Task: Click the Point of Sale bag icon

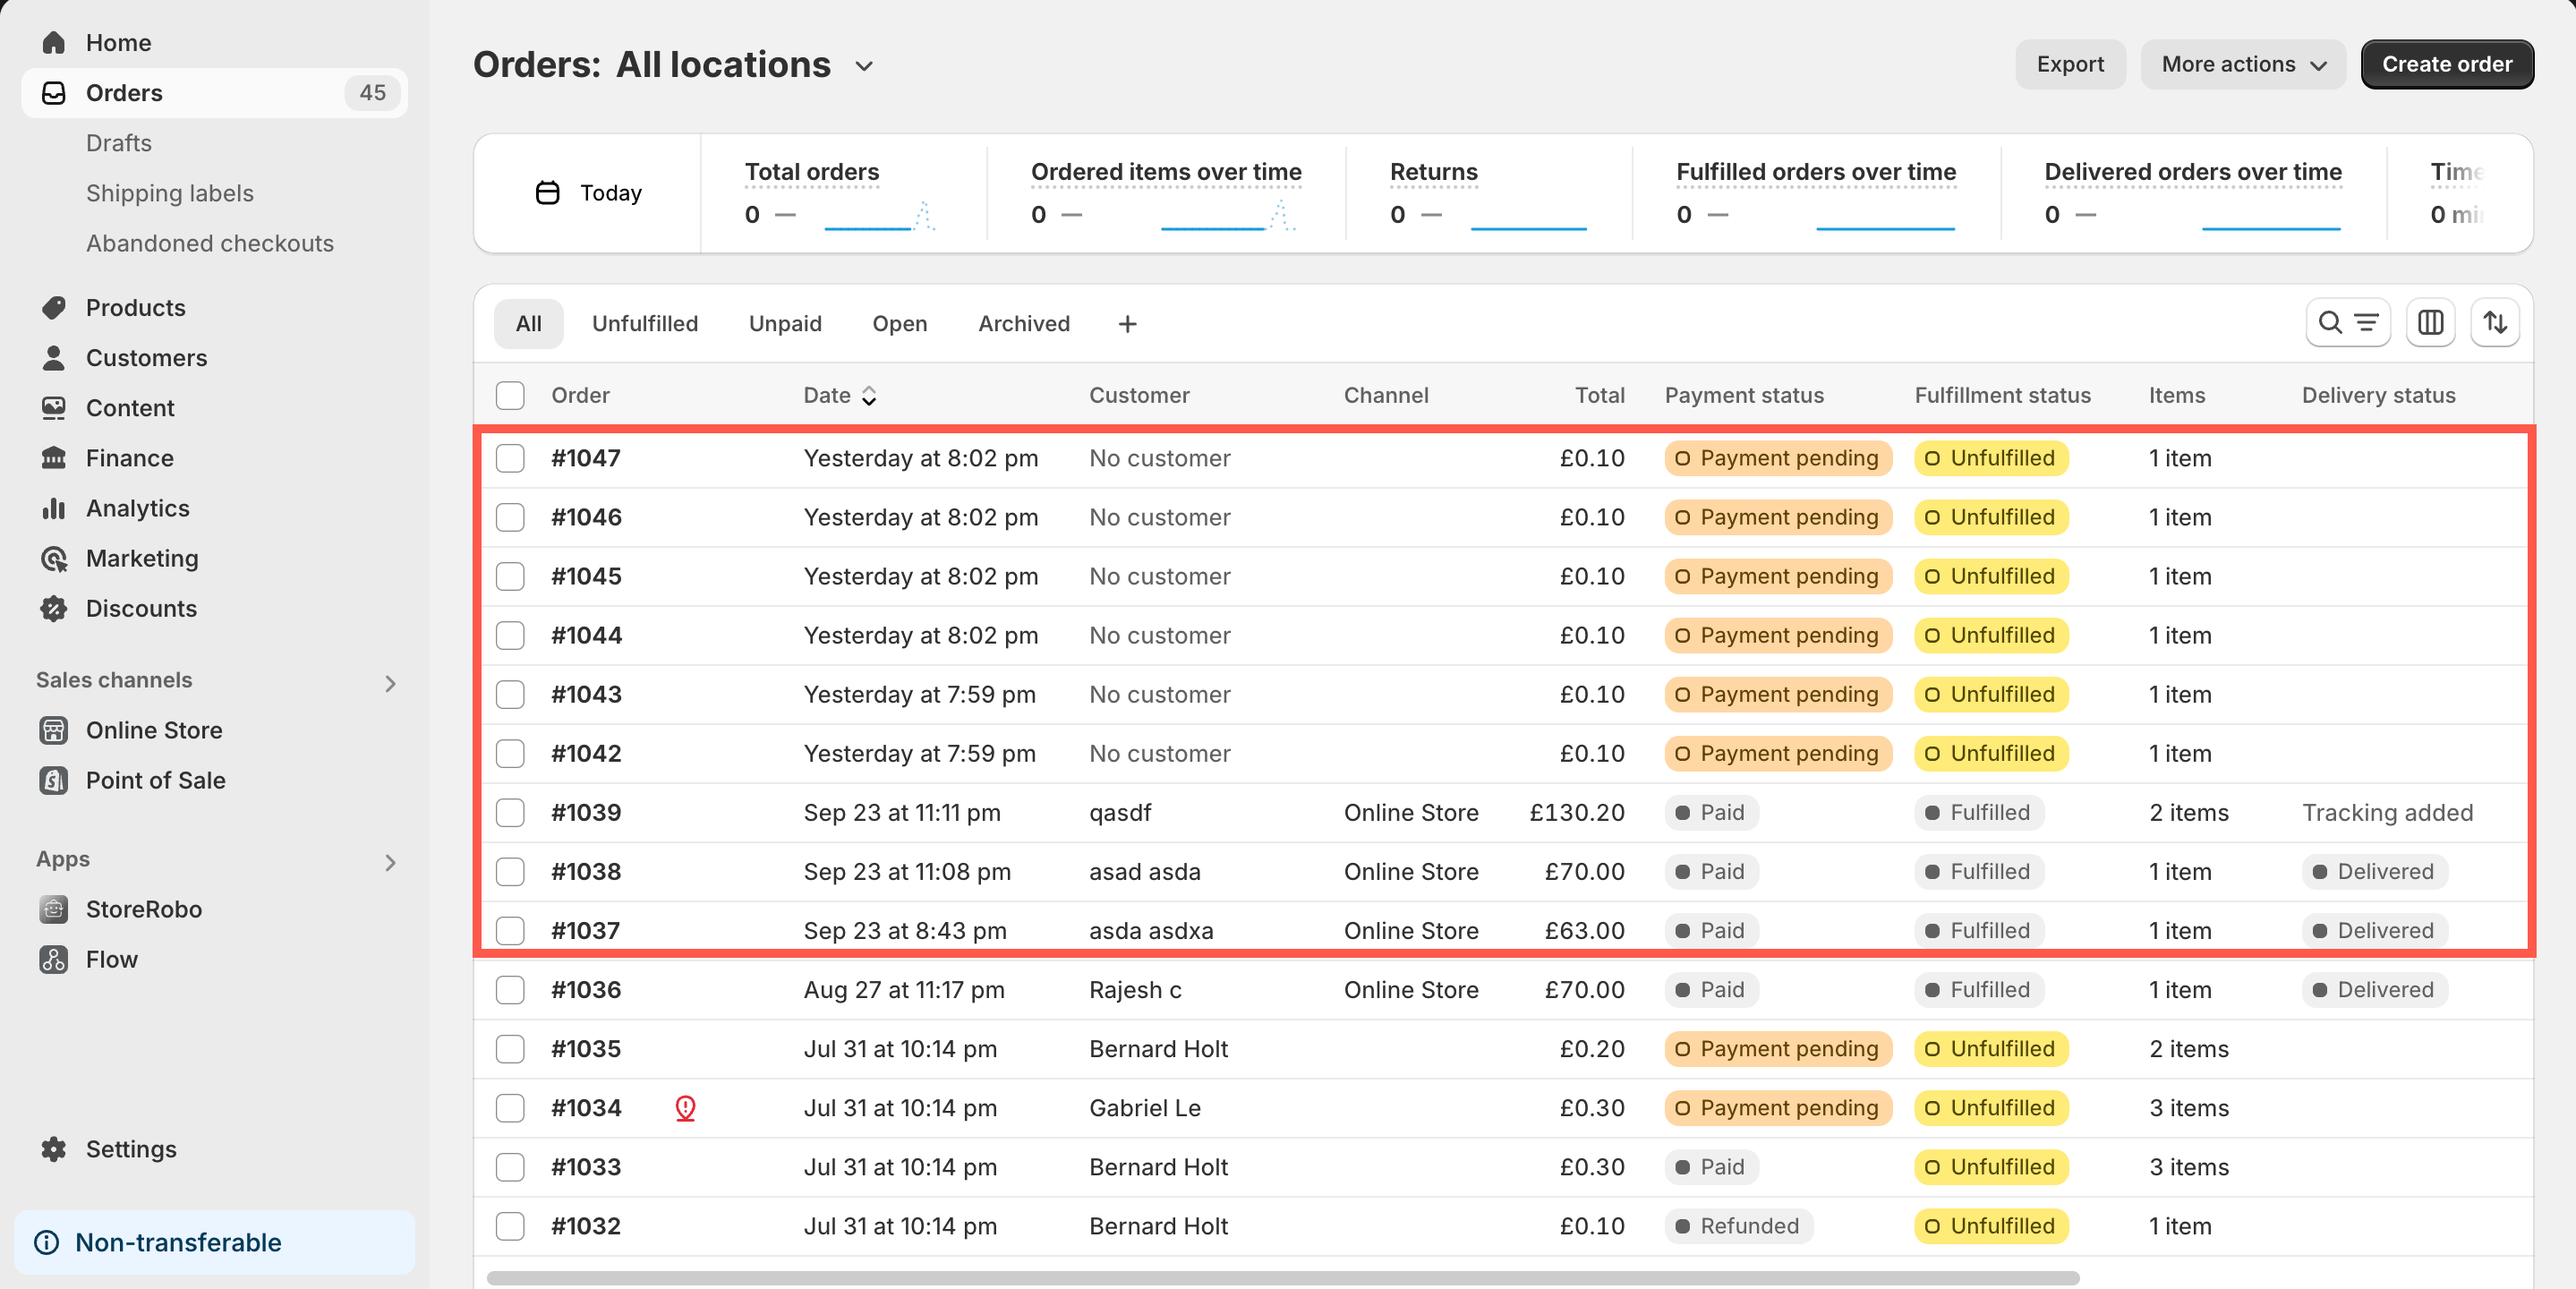Action: pyautogui.click(x=54, y=780)
